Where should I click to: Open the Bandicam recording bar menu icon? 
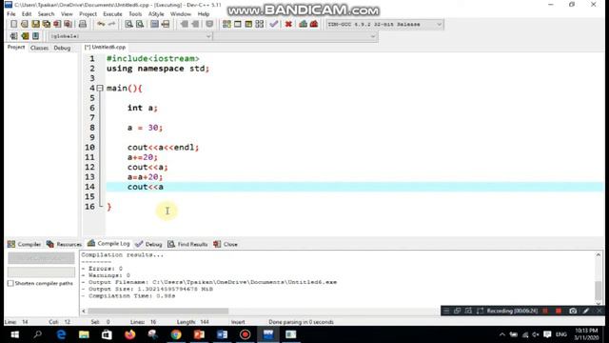point(446,311)
